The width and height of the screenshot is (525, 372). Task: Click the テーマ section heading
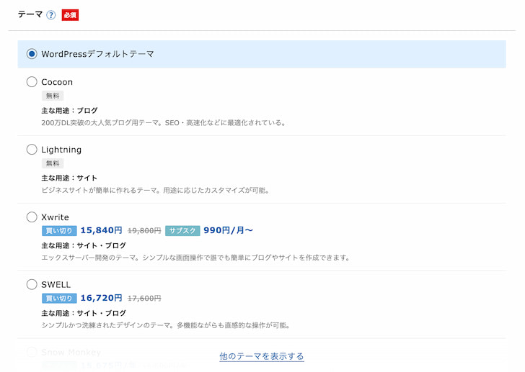point(30,14)
